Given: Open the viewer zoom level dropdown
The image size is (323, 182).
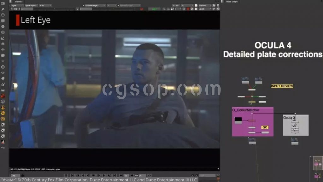Looking at the screenshot, I should coord(176,5).
